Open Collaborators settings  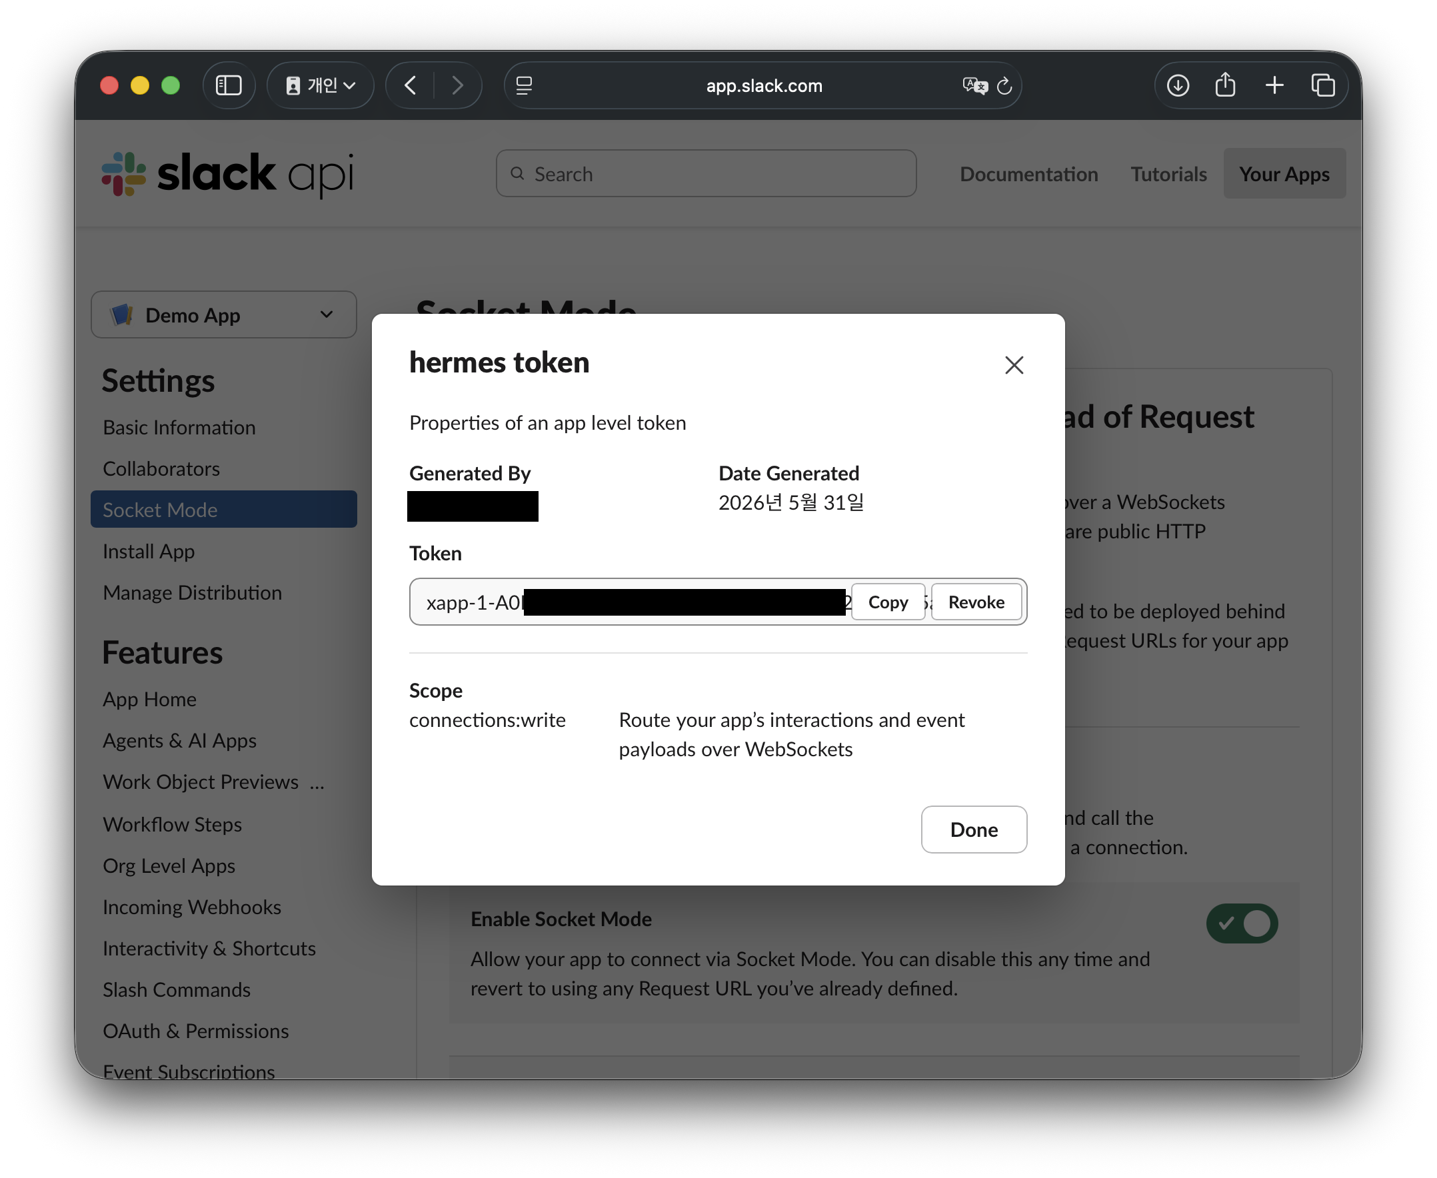tap(161, 469)
